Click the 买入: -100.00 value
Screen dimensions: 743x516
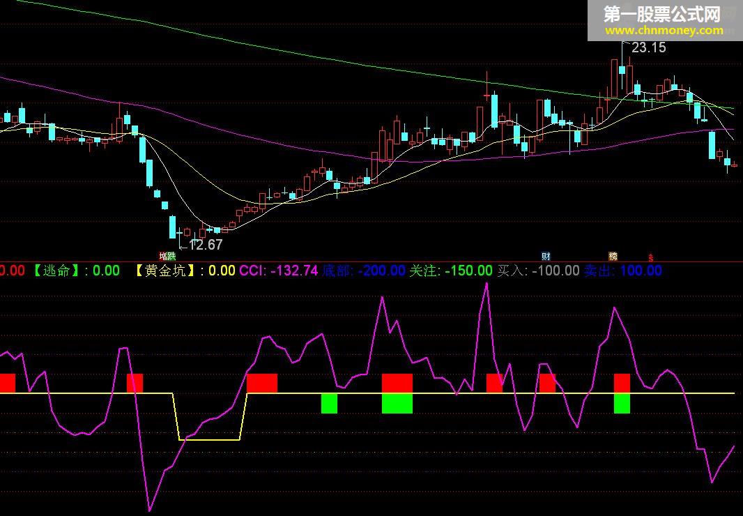pyautogui.click(x=538, y=271)
